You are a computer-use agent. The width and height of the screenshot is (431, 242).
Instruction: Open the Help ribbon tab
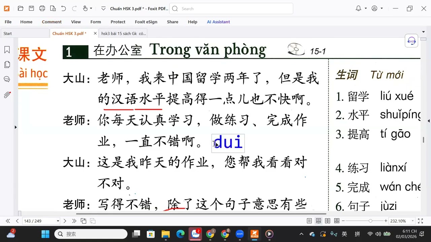point(193,22)
